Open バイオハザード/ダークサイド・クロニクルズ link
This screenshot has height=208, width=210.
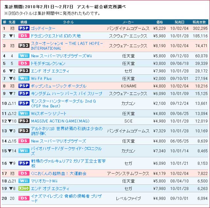[66, 151]
